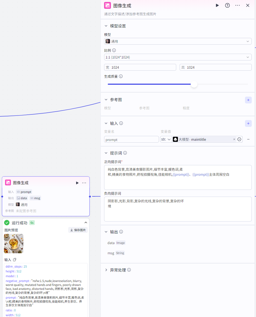Add a new input variable with plus button
Screen dimensions: 256x317
point(248,123)
